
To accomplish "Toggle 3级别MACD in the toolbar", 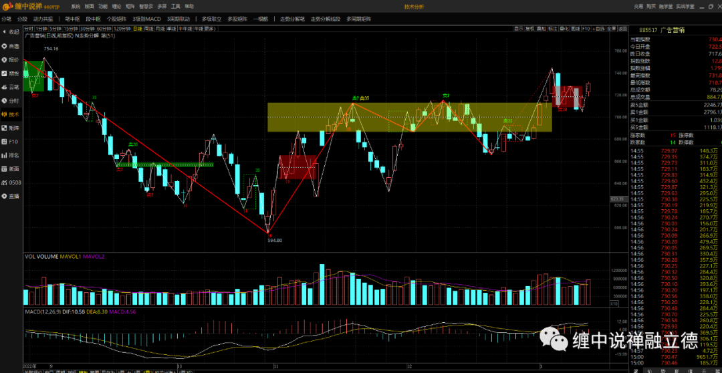I will pyautogui.click(x=146, y=19).
